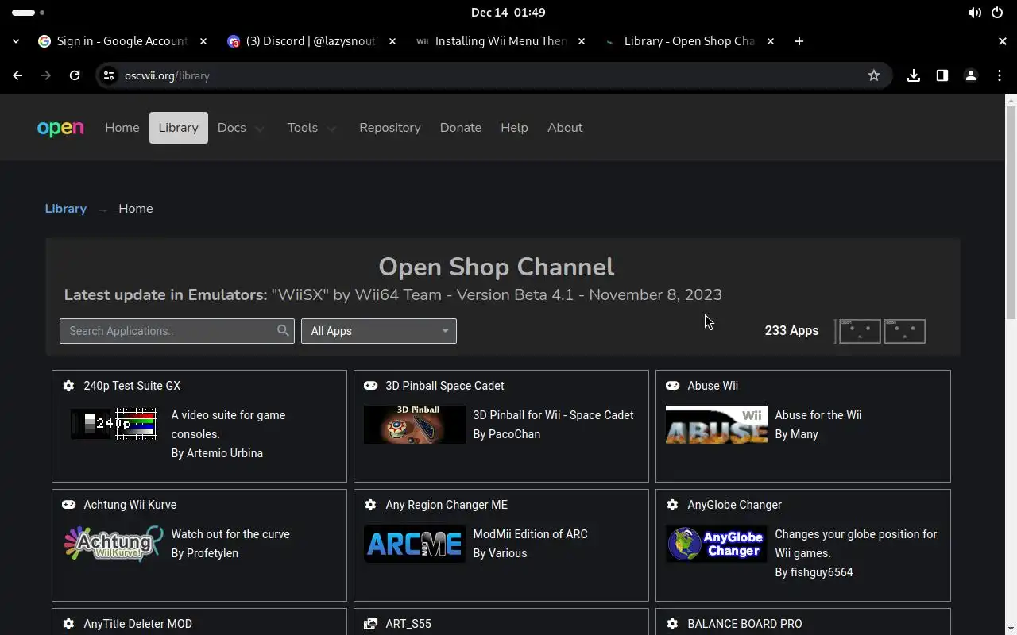Viewport: 1017px width, 635px height.
Task: Open the 3D Pinball Space Cadet title
Action: 445,386
